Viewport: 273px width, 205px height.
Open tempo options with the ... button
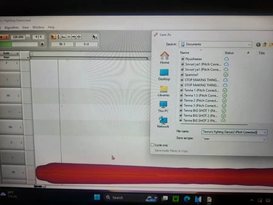point(28,37)
